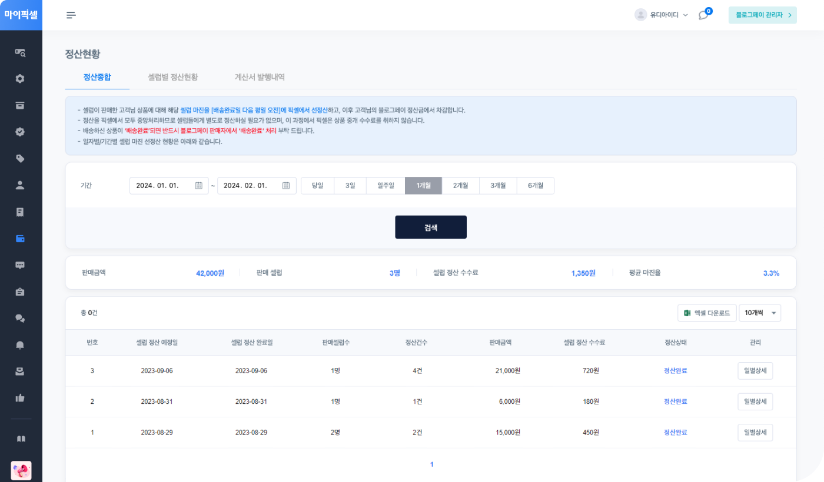
Task: Select the 3개월 period option
Action: coord(498,186)
